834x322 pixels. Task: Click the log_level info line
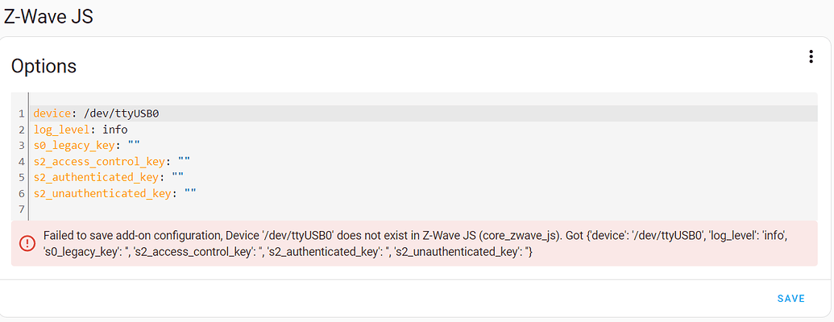425,129
